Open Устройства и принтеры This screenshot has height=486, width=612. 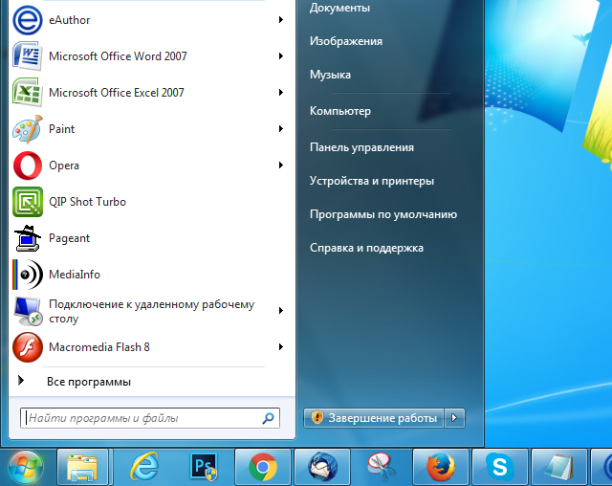[x=372, y=181]
